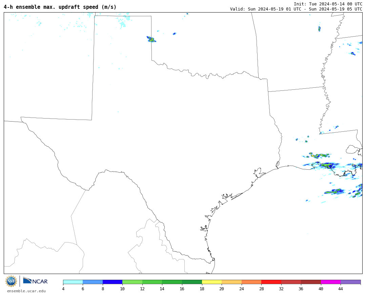Click the plot title '4-h ensemble max. updraft speed'
366x295 pixels.
tap(60, 7)
